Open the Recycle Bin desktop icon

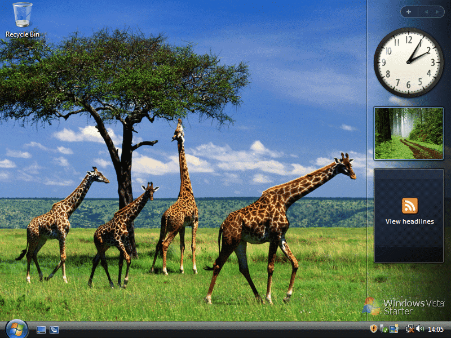23,16
